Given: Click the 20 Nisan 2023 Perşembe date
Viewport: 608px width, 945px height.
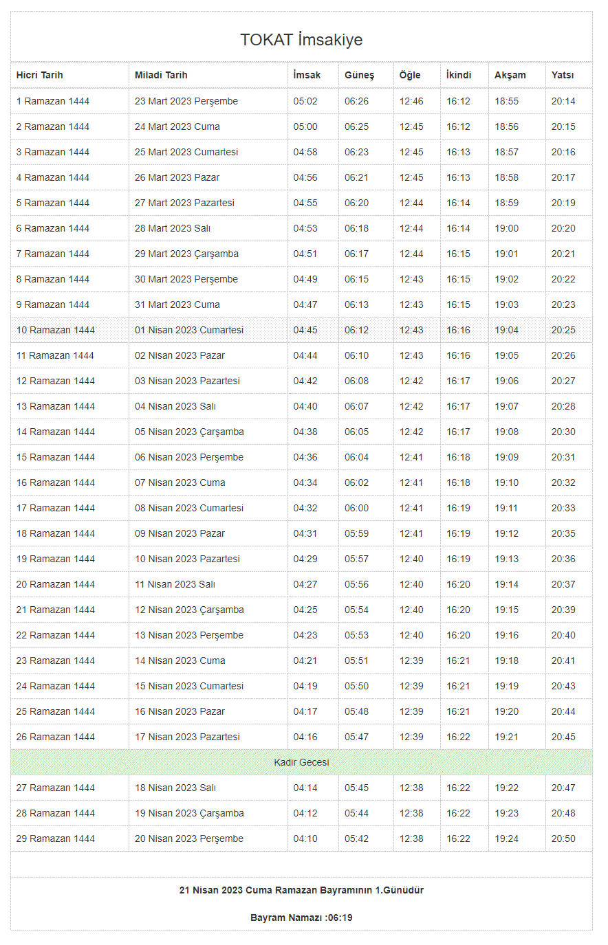Looking at the screenshot, I should pyautogui.click(x=189, y=838).
